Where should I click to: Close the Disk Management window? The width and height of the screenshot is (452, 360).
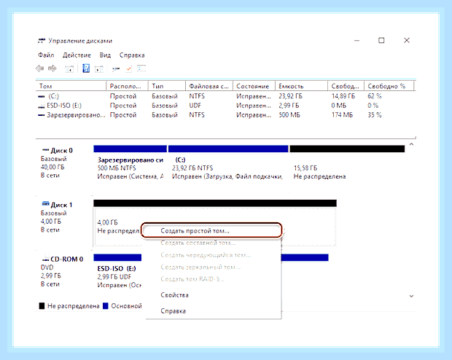point(407,40)
